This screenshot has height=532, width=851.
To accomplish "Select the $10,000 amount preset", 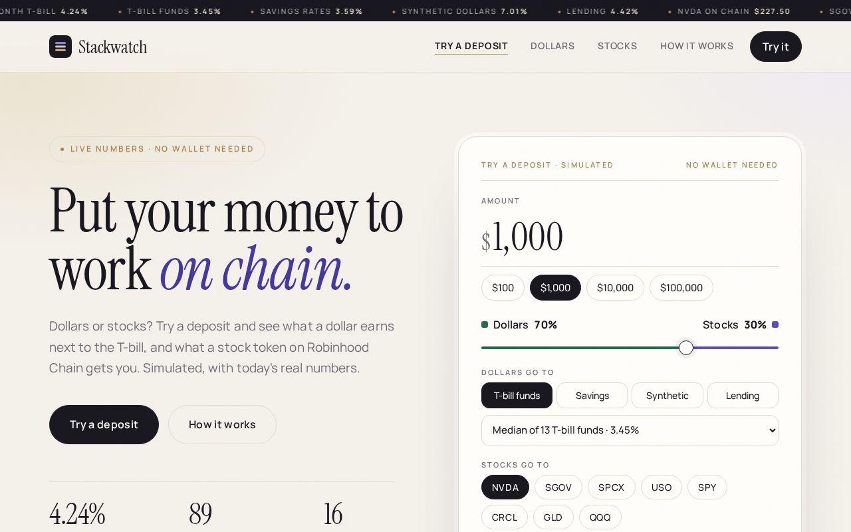I will pyautogui.click(x=615, y=288).
